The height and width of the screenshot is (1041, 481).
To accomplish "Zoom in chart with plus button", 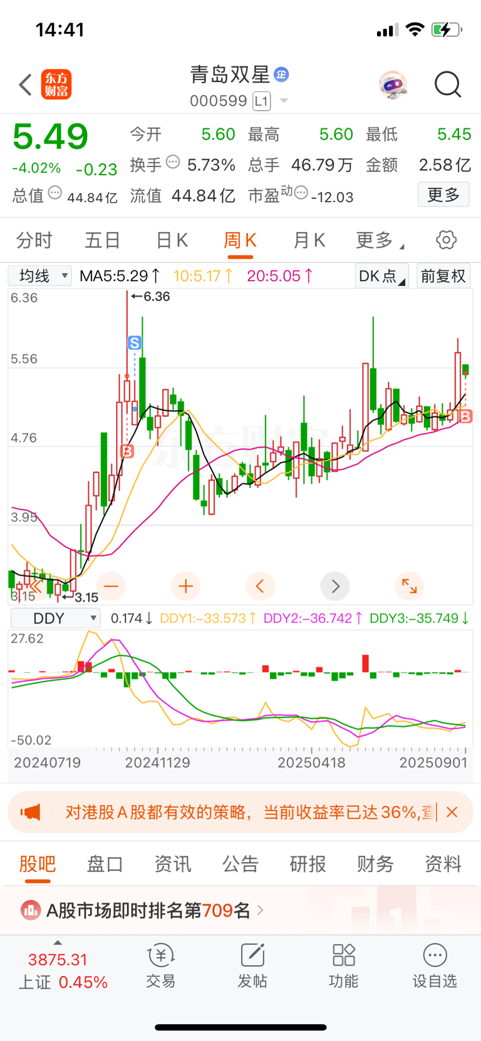I will 185,587.
